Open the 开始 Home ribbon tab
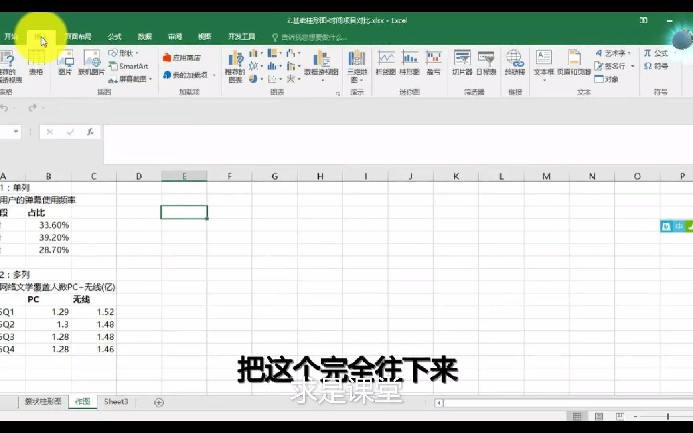This screenshot has width=693, height=433. 11,37
